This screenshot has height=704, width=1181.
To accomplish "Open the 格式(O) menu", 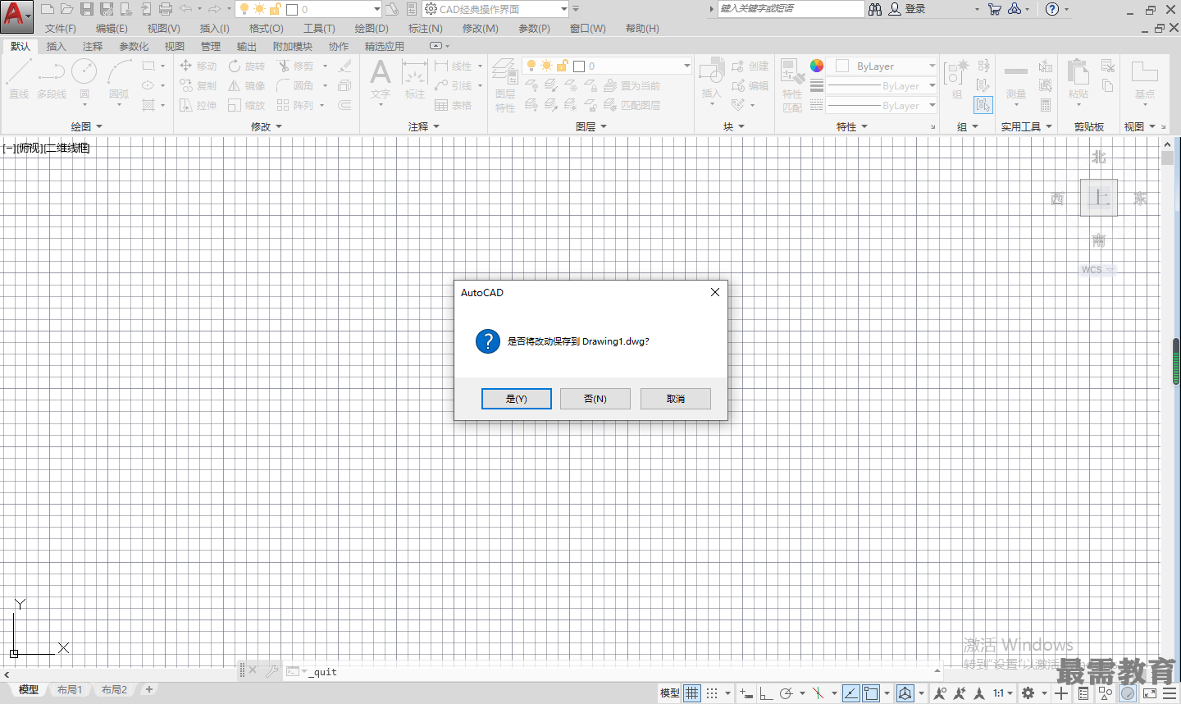I will (x=267, y=28).
